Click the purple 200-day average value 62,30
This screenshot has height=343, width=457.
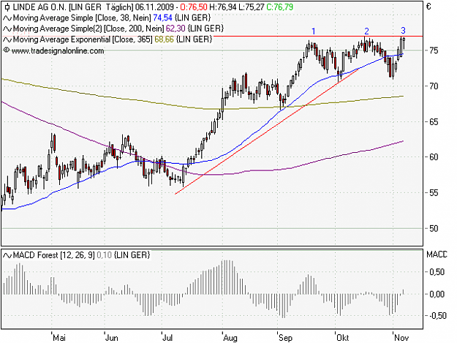pos(175,29)
